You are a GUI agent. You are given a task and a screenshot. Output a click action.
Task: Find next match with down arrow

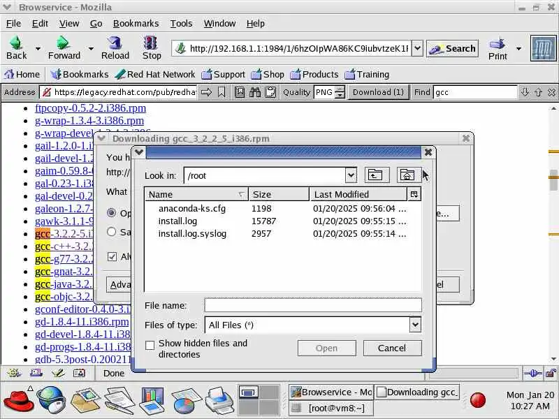click(x=525, y=92)
